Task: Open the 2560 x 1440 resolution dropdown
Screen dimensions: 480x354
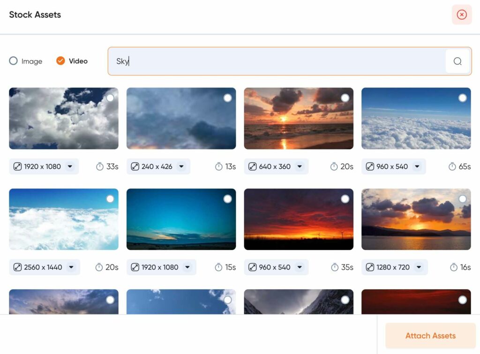Action: click(x=71, y=267)
